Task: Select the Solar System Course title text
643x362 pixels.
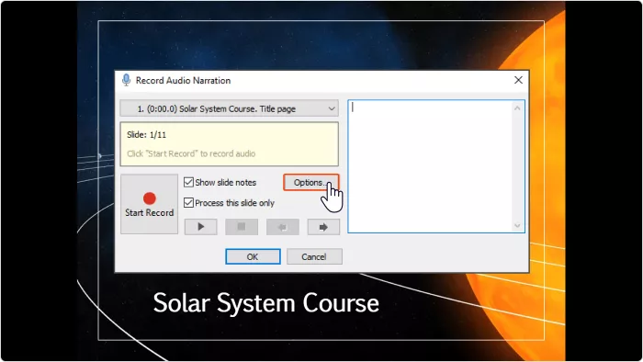Action: click(x=266, y=303)
